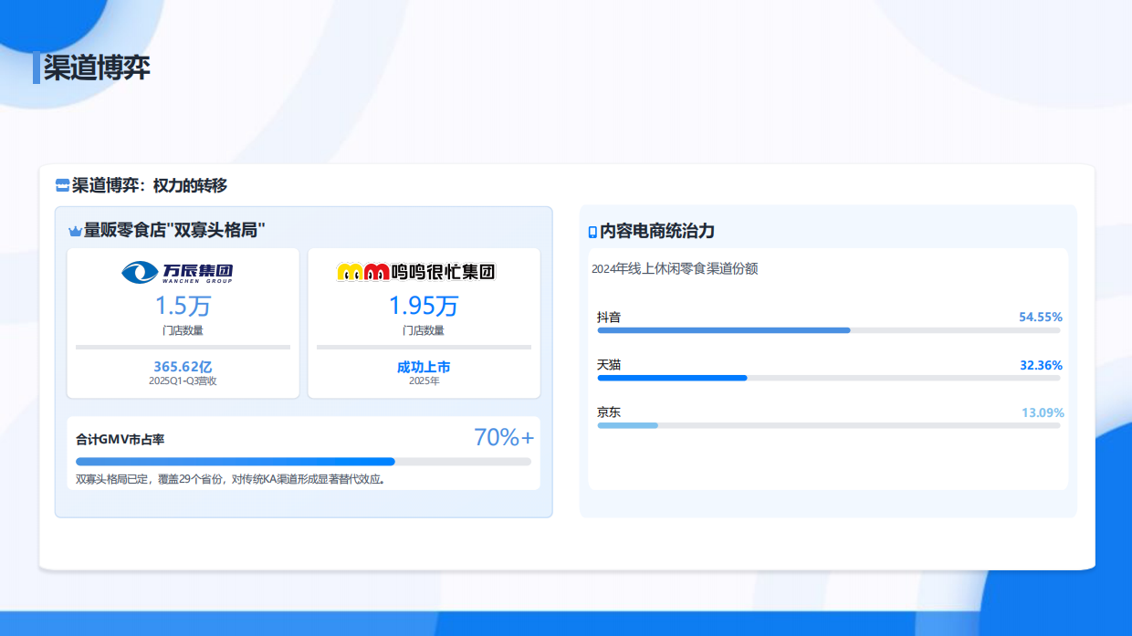Viewport: 1132px width, 636px height.
Task: Expand the 合计GMV市占率 section
Action: pos(304,453)
